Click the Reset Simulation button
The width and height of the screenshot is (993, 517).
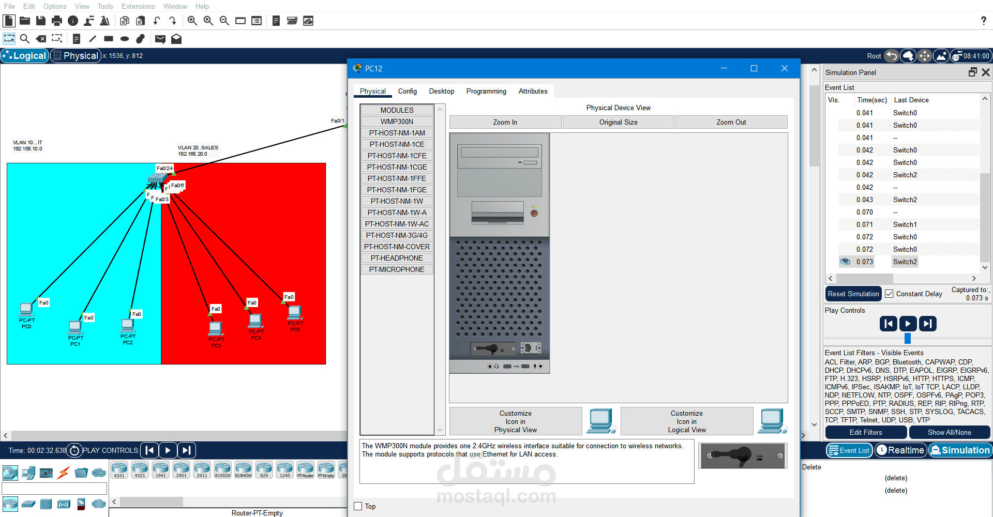pyautogui.click(x=853, y=294)
